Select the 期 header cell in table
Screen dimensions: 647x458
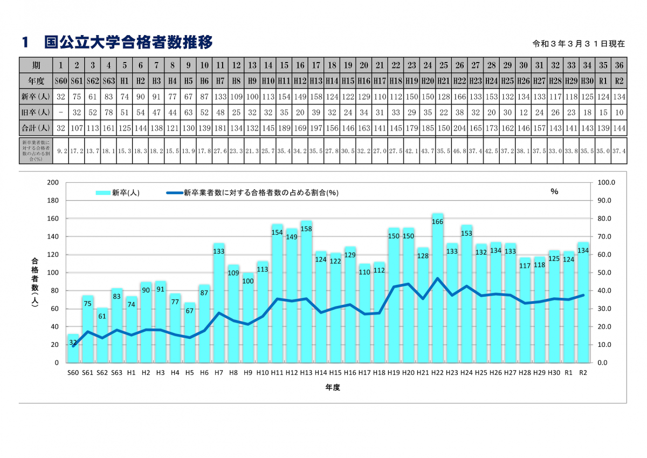click(x=36, y=65)
